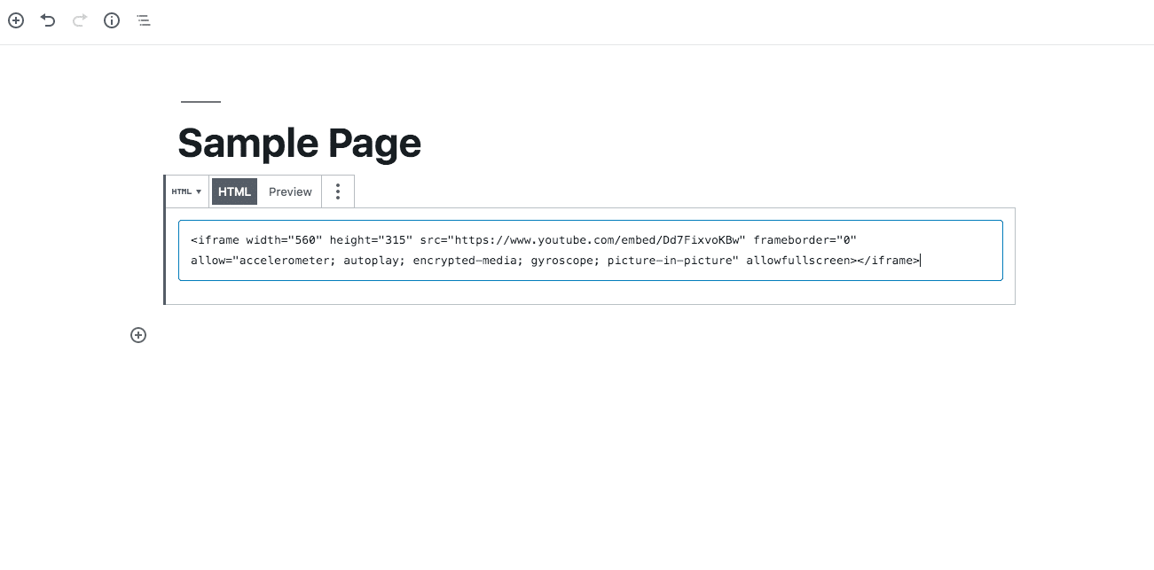Image resolution: width=1154 pixels, height=570 pixels.
Task: Open the block inserter
Action: point(15,20)
